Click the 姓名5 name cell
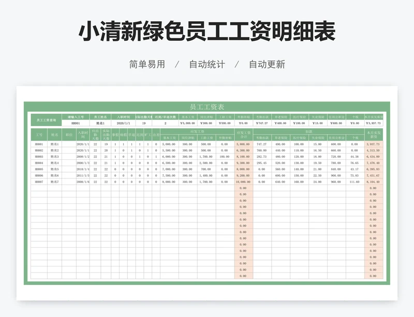Image resolution: width=414 pixels, height=317 pixels. pyautogui.click(x=55, y=169)
